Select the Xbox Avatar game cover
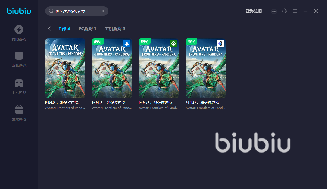The height and width of the screenshot is (189, 327). point(159,68)
